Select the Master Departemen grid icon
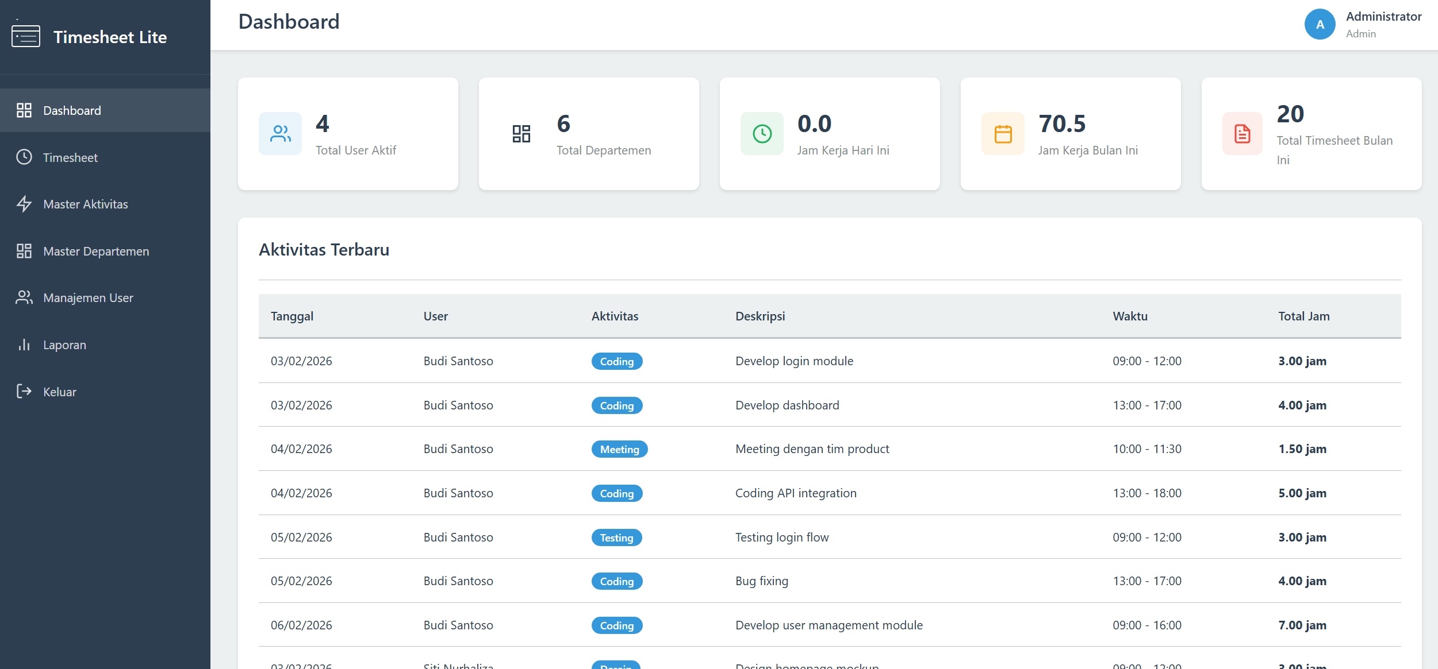Viewport: 1438px width, 669px height. [24, 251]
